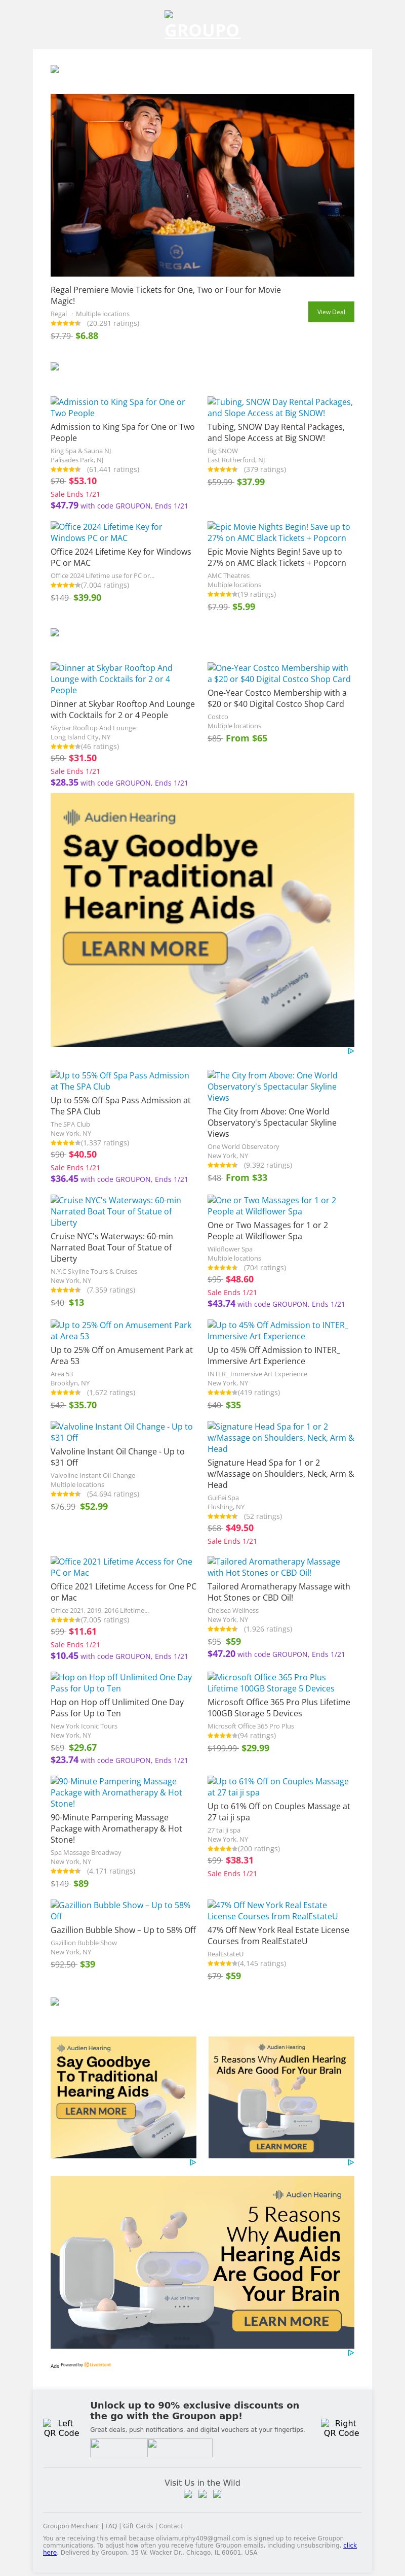This screenshot has width=405, height=2576.
Task: Open last social icon under Visit Us in the Wild
Action: coord(217,2494)
